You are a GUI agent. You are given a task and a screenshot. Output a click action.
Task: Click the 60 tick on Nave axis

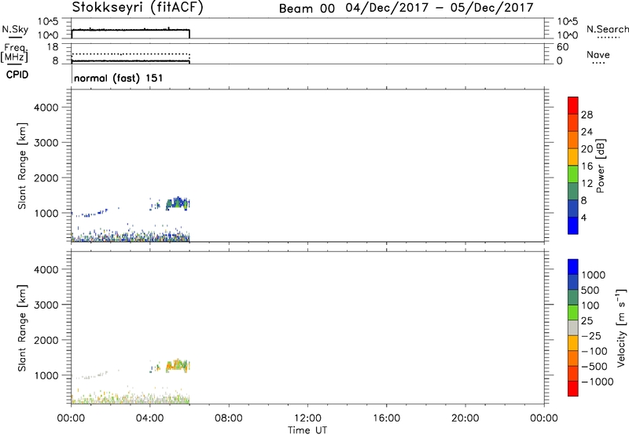click(563, 47)
